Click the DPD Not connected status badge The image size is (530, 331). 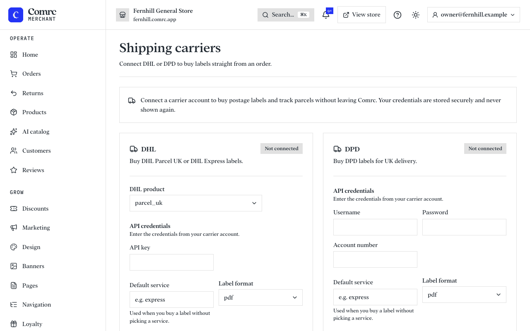tap(485, 149)
